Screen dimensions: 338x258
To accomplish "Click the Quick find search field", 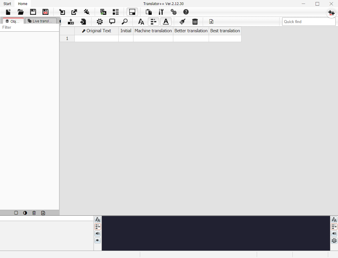I will click(309, 22).
